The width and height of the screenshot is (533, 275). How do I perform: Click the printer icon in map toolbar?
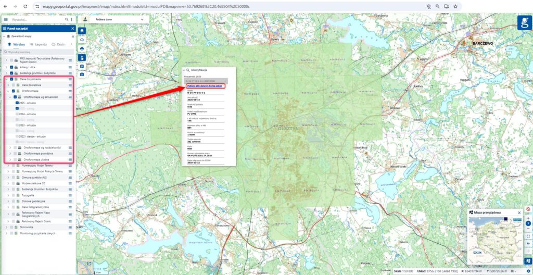pyautogui.click(x=82, y=48)
